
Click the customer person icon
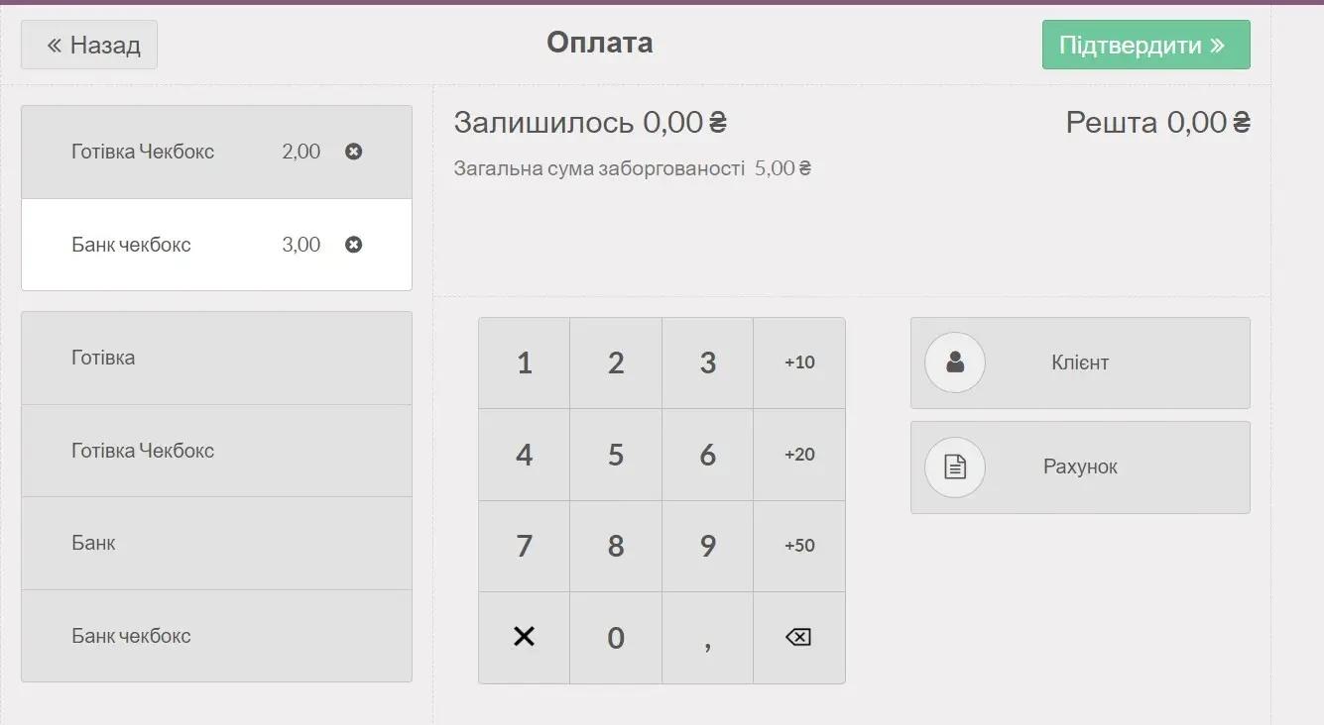tap(955, 362)
